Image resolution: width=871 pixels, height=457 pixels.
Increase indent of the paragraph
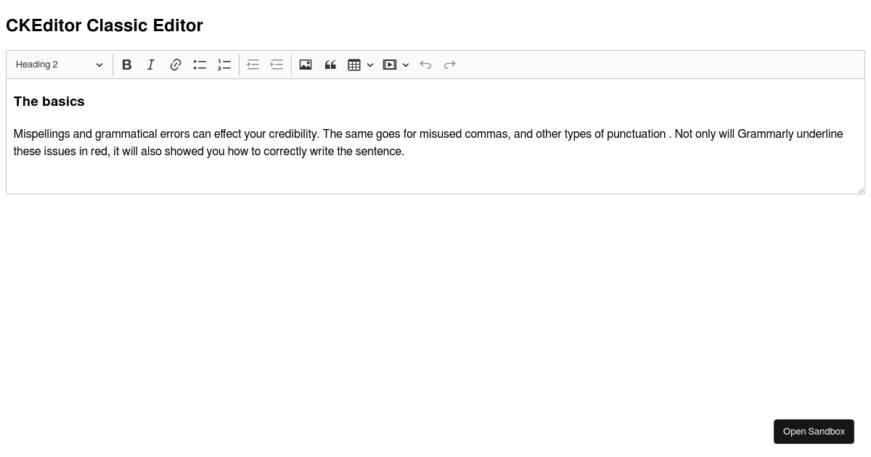(x=277, y=65)
